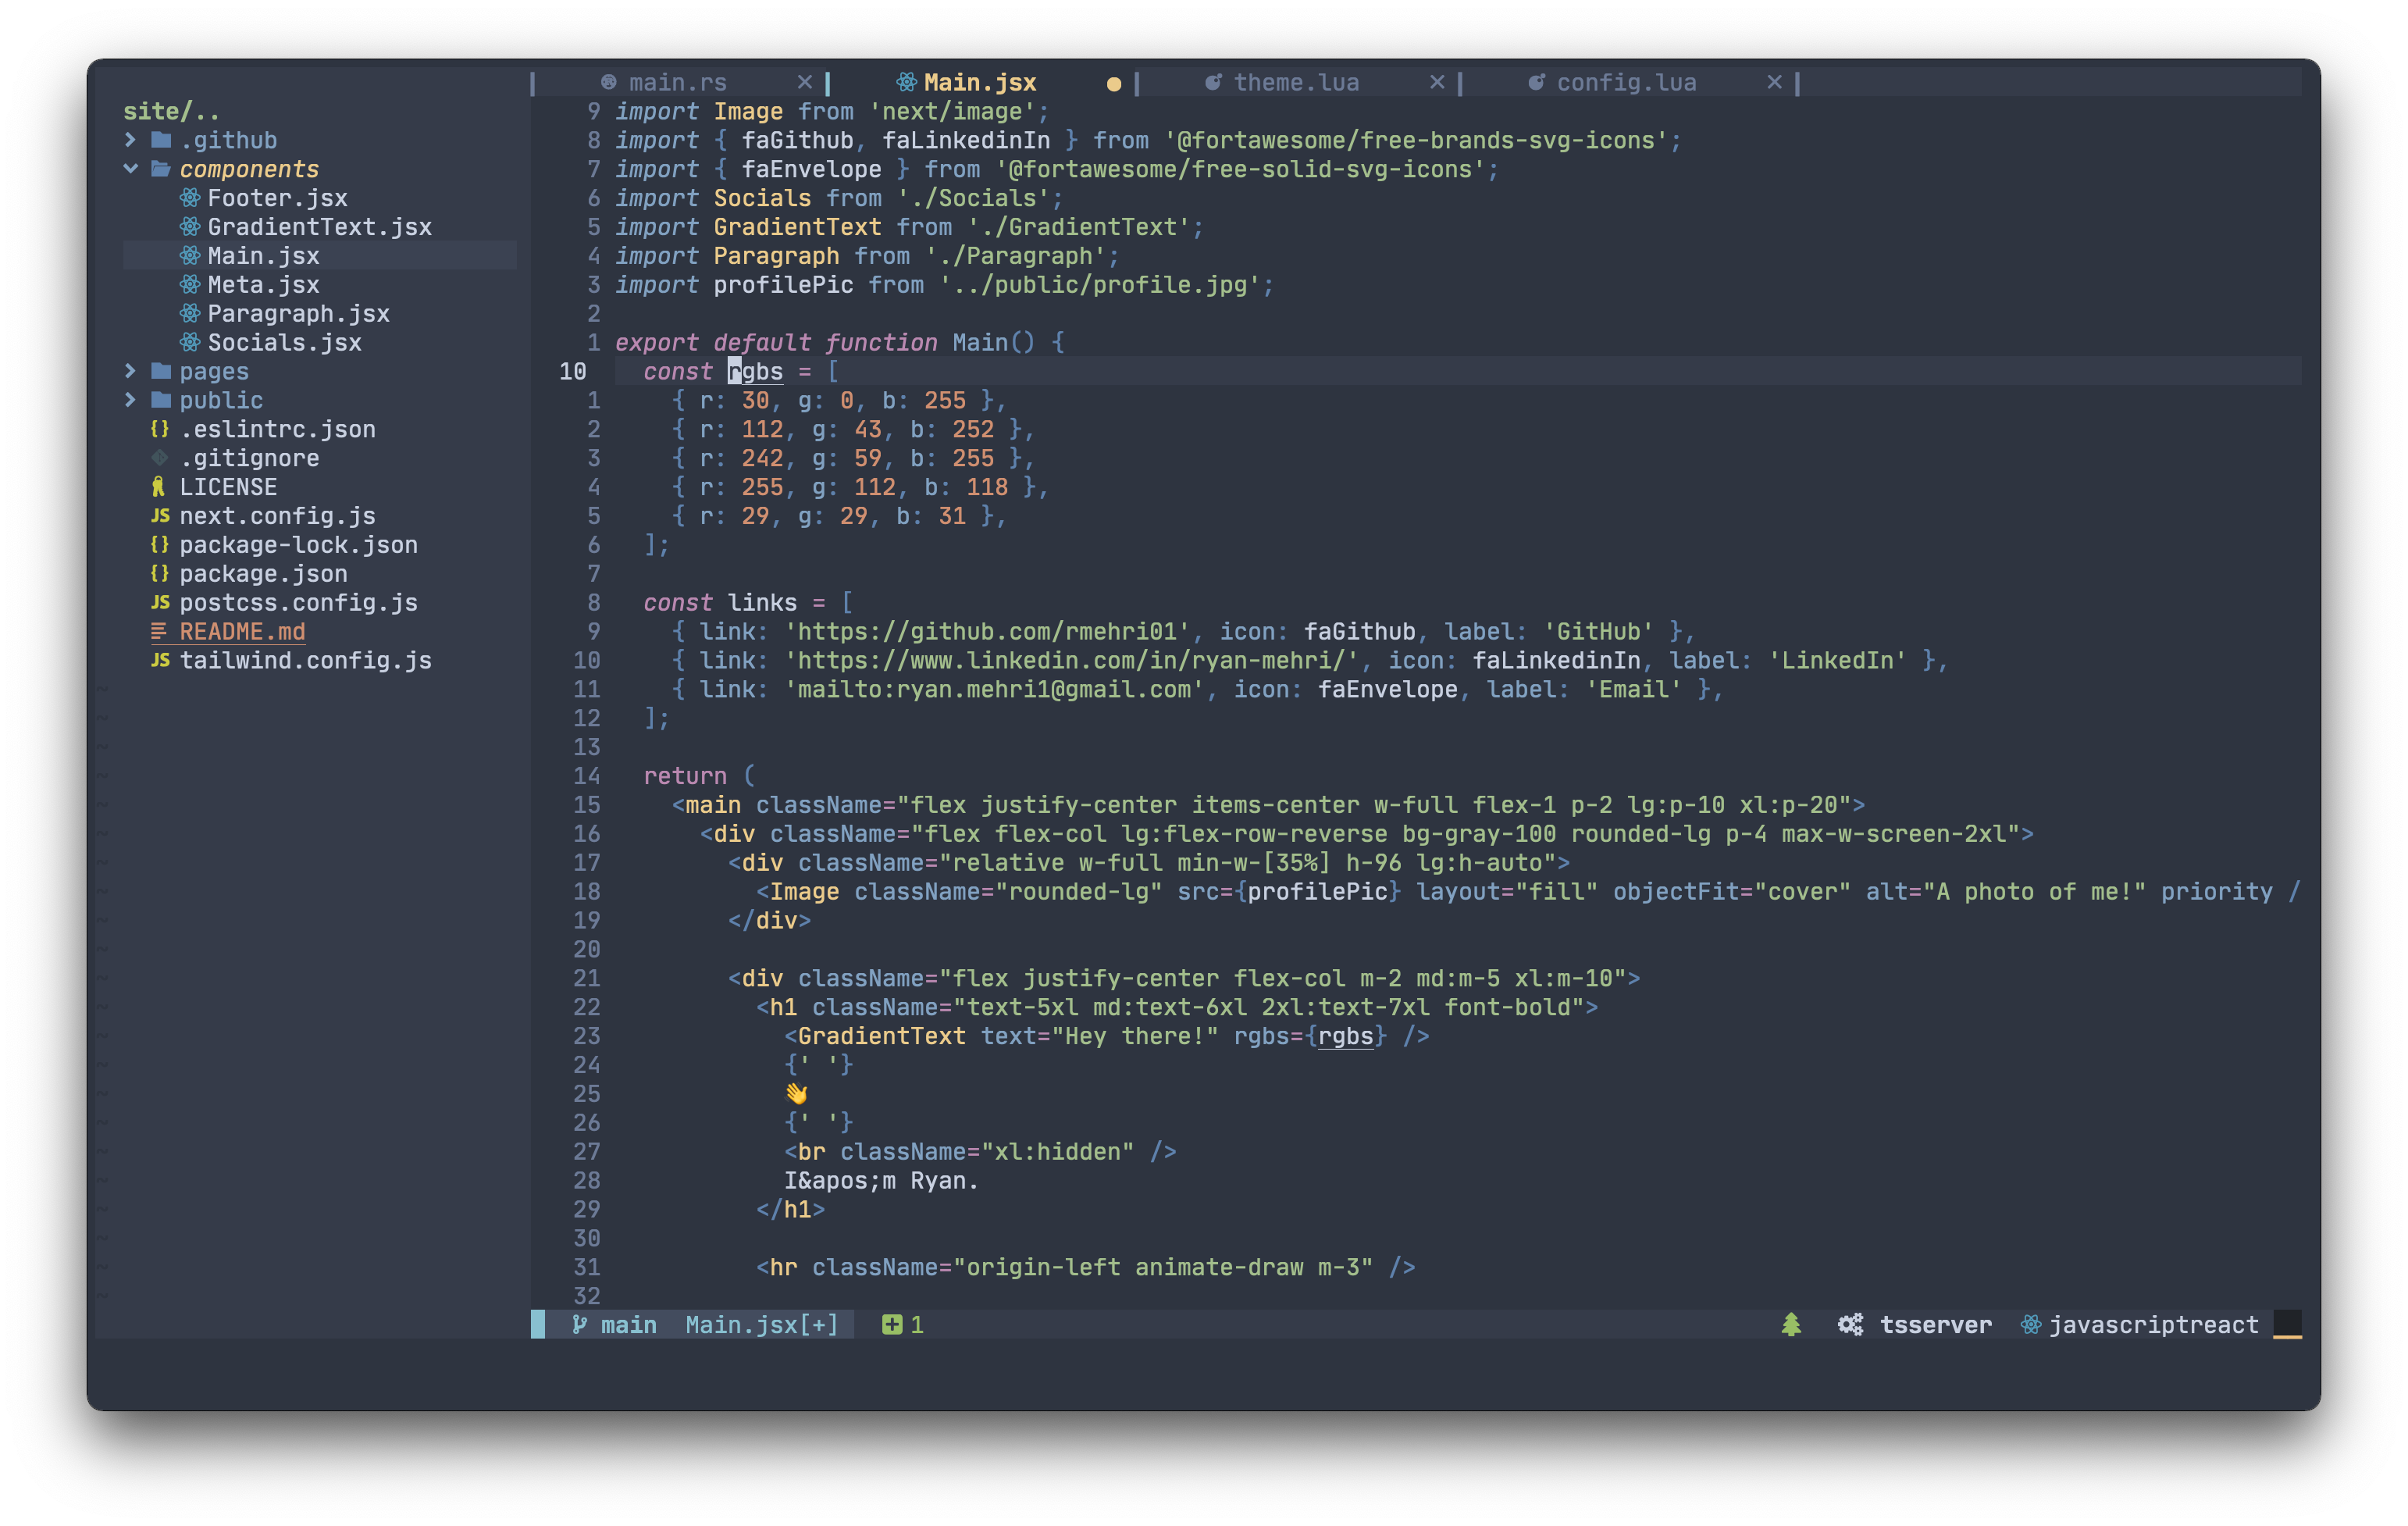Click the React filetype icon beside javascriptreact
2408x1526 pixels.
point(2031,1325)
